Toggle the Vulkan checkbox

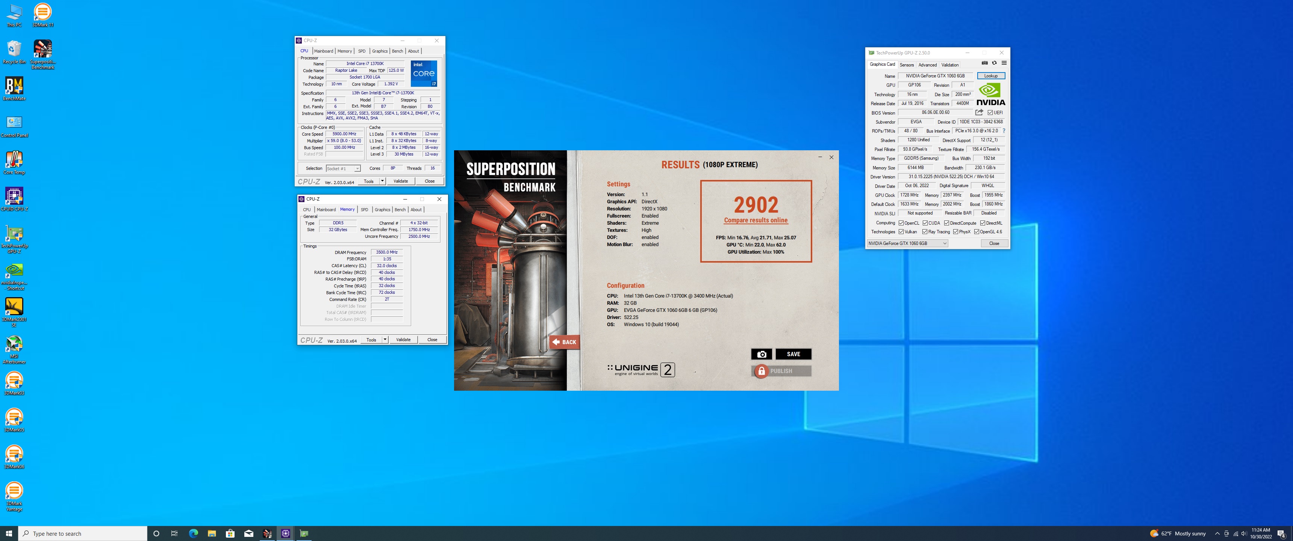coord(901,232)
